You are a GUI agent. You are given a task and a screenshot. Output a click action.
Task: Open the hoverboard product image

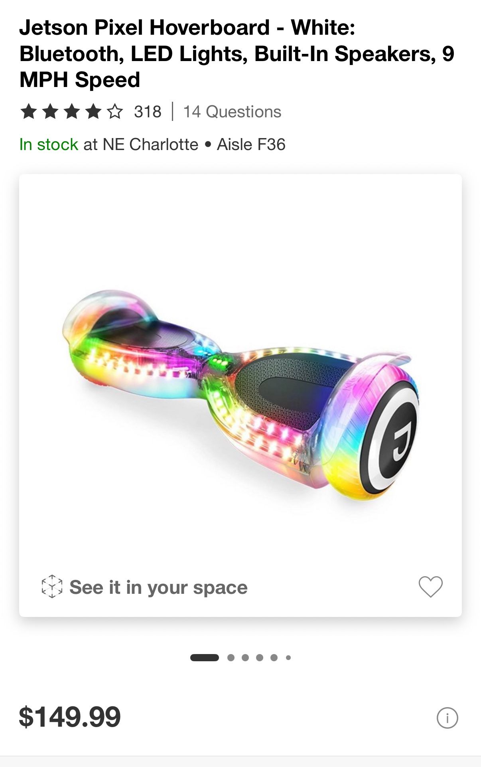click(x=240, y=395)
